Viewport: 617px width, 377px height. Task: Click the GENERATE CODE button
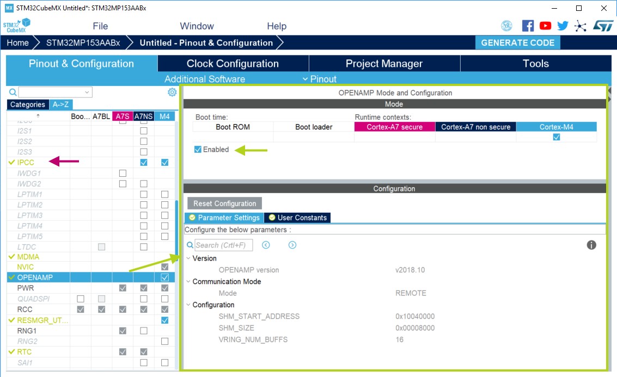point(518,42)
